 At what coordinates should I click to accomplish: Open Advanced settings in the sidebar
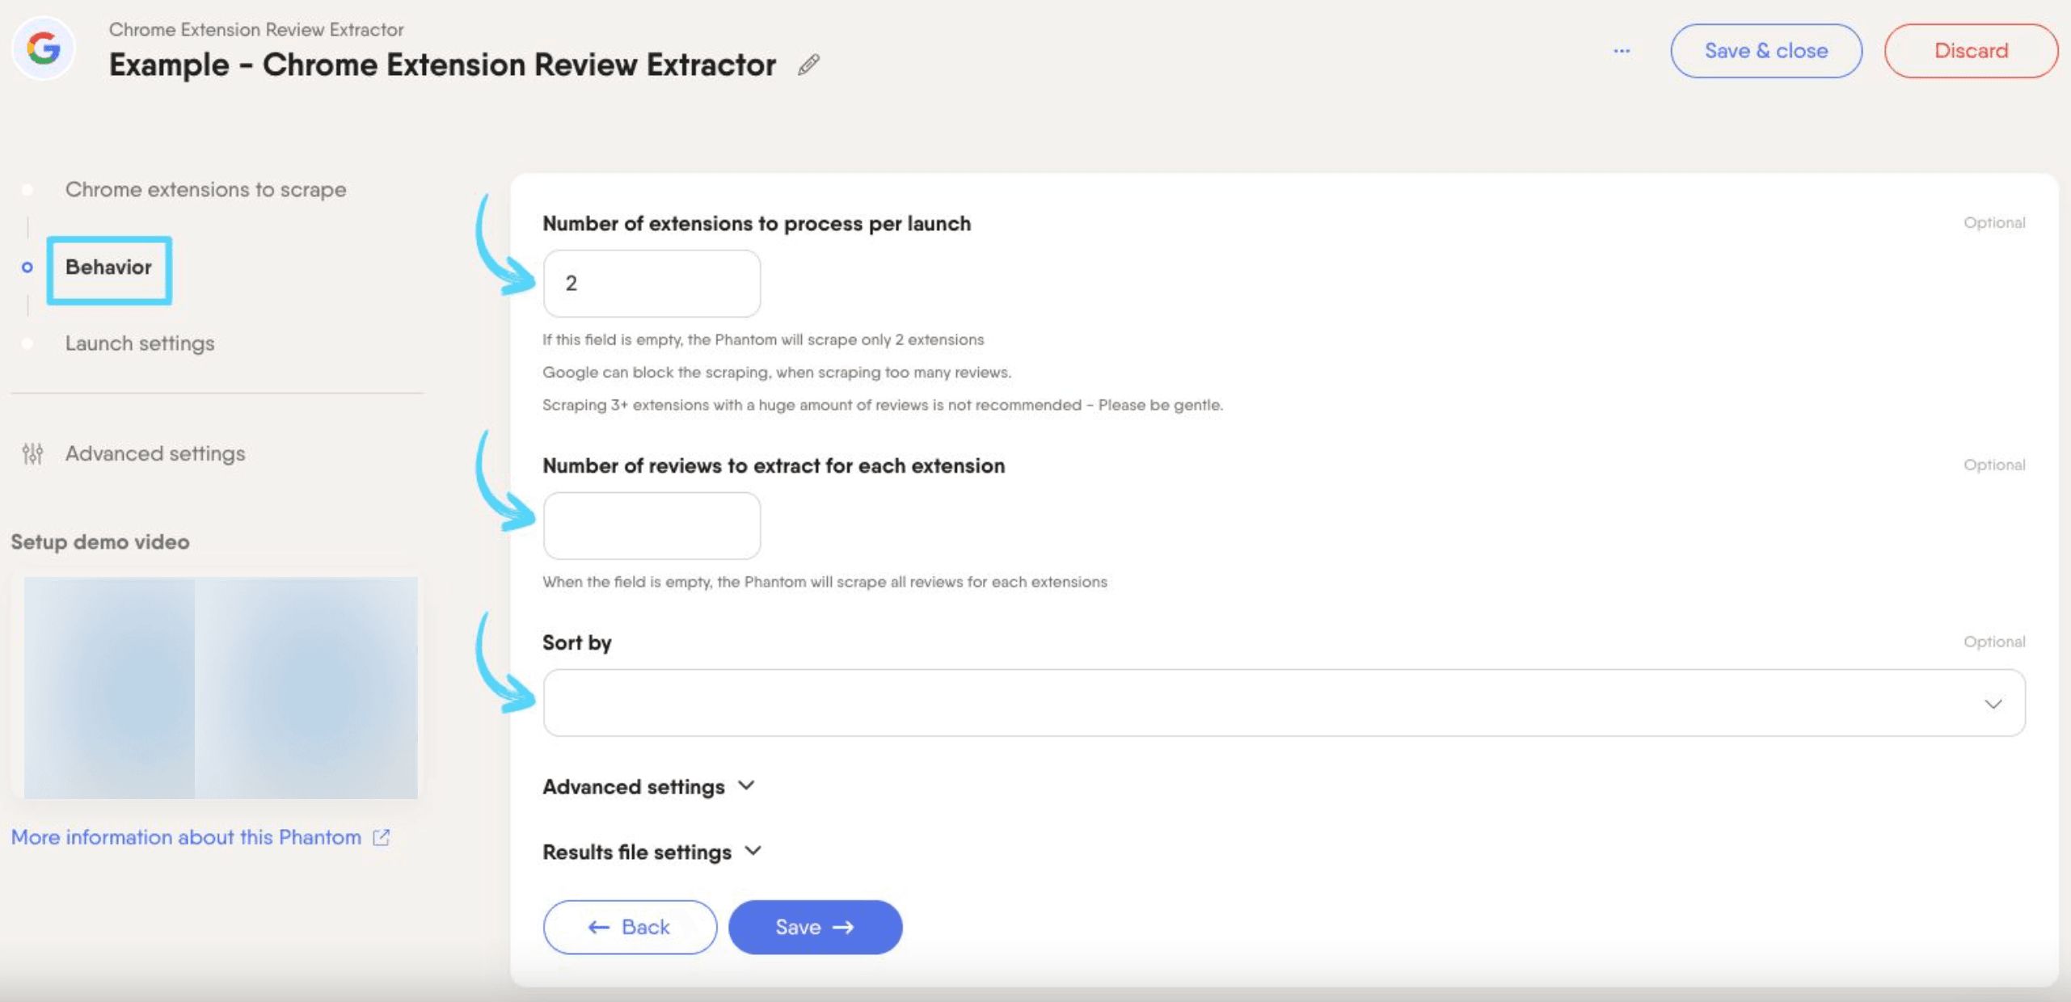pos(155,453)
